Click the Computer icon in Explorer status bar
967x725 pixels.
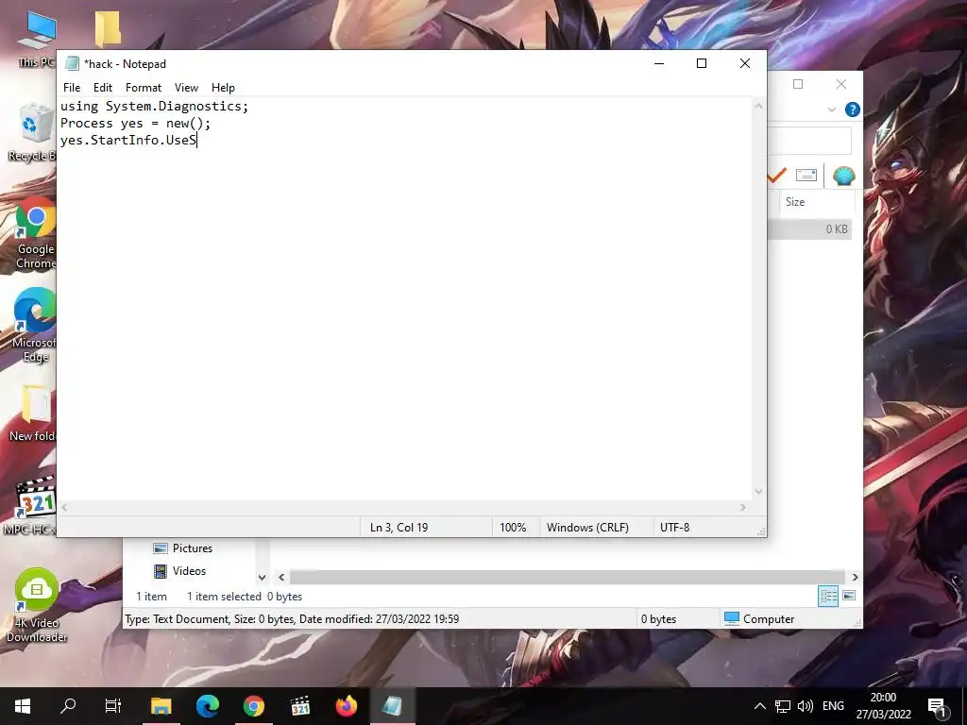pyautogui.click(x=732, y=618)
